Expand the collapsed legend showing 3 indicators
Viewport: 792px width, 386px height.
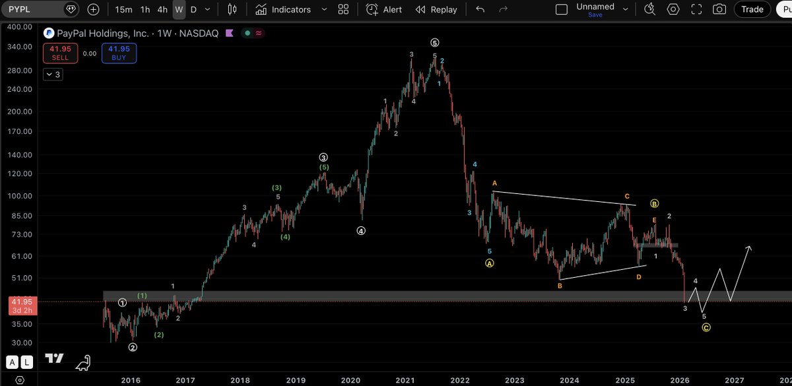53,75
